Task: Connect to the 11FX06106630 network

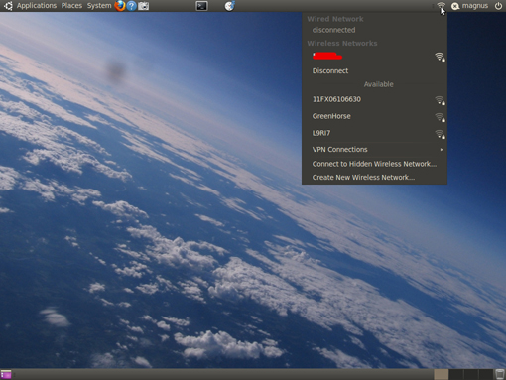Action: pos(374,99)
